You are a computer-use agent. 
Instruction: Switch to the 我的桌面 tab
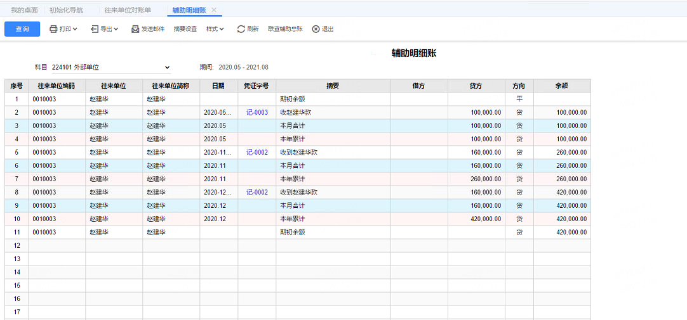[24, 10]
